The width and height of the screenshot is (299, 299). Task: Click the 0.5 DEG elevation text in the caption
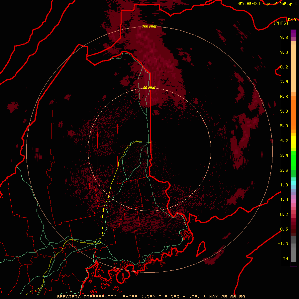coord(169,297)
